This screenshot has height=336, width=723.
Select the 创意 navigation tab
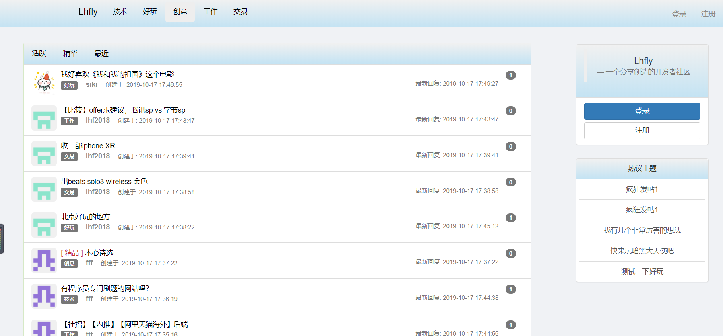(180, 12)
